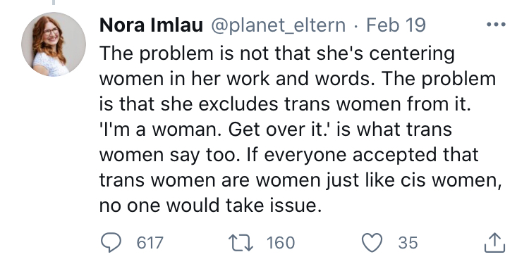
Task: Open the @planet_eltern handle link
Action: [x=279, y=26]
